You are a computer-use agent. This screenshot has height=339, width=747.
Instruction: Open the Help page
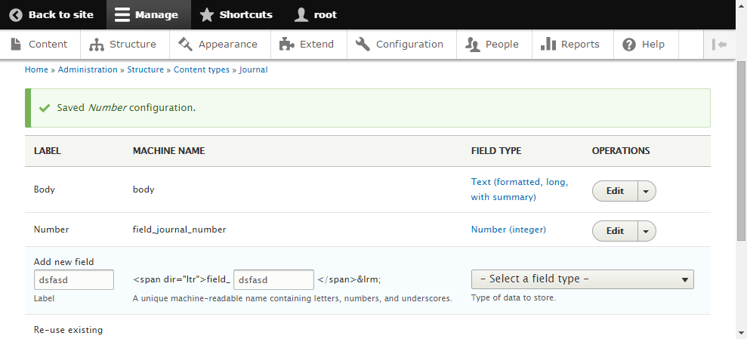point(644,45)
